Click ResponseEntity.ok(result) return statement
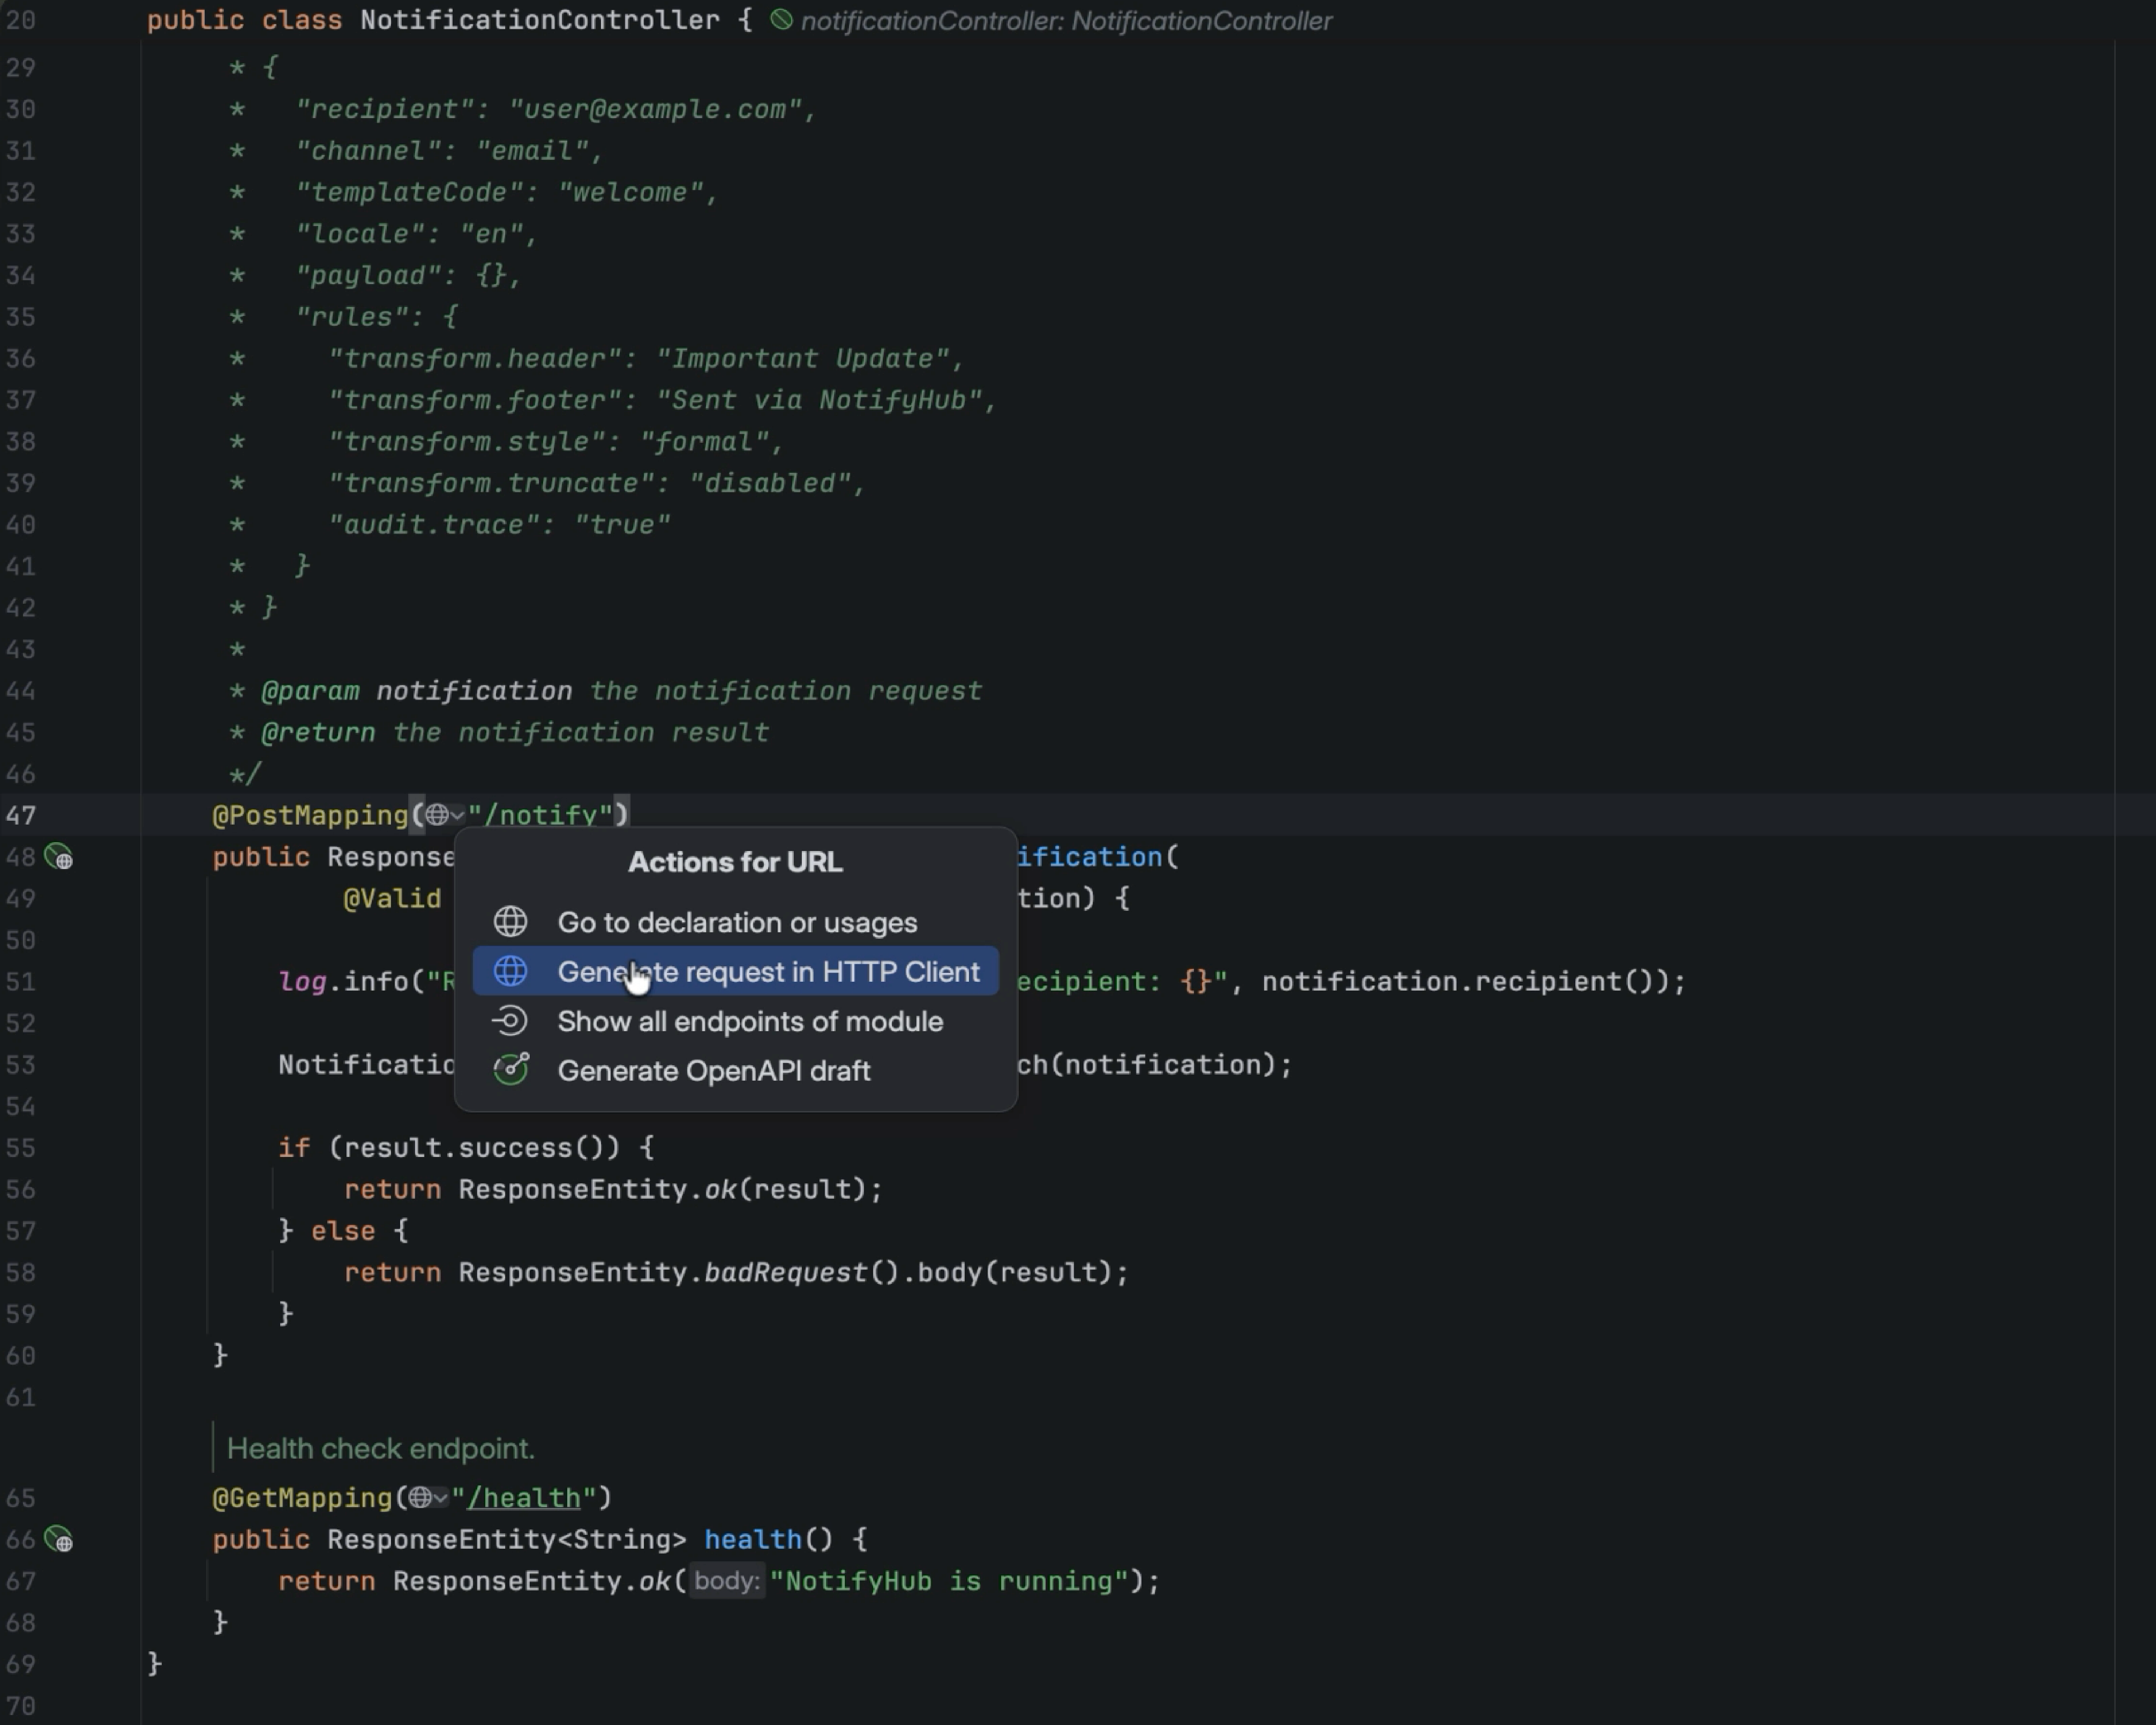Image resolution: width=2156 pixels, height=1725 pixels. pyautogui.click(x=613, y=1190)
